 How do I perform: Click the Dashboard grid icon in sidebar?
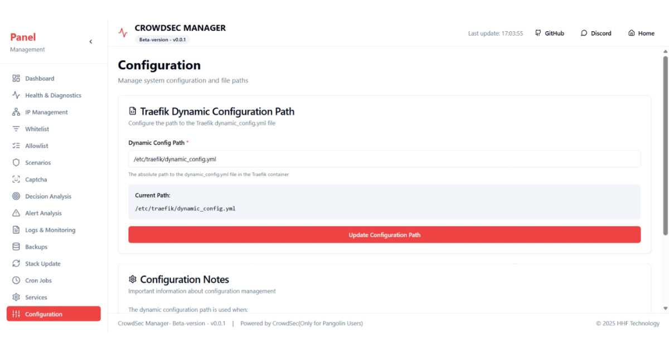click(16, 79)
